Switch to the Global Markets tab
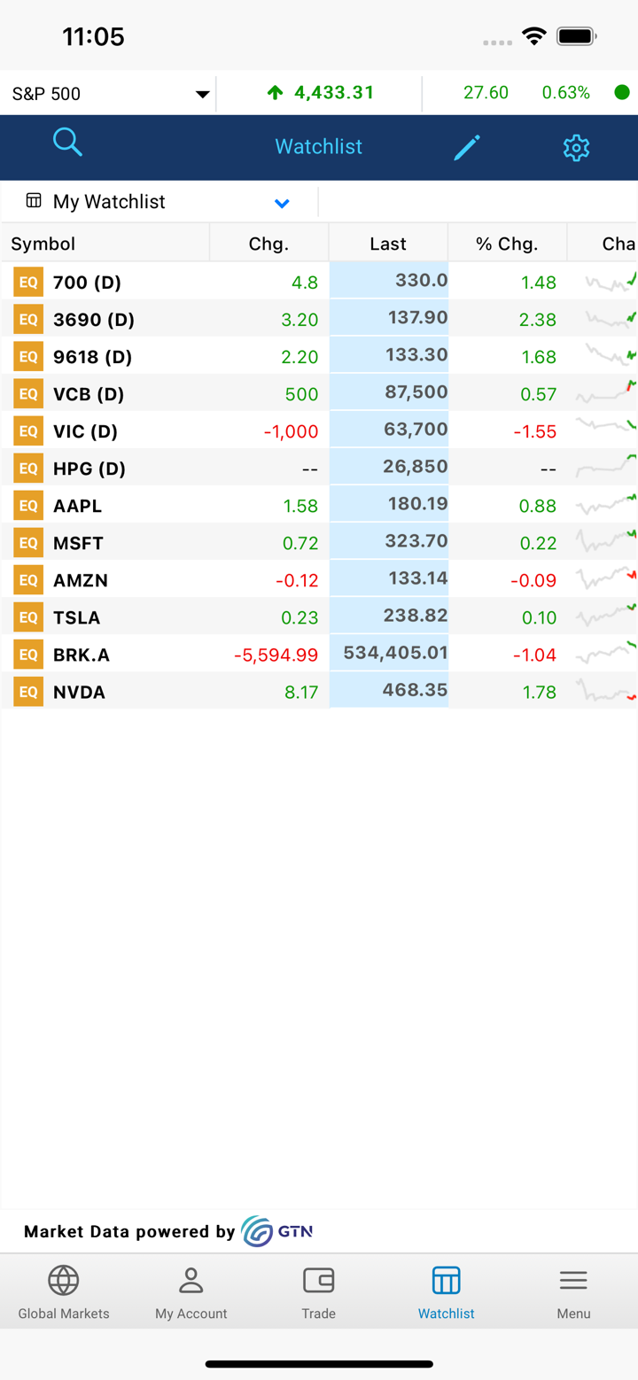638x1380 pixels. click(x=64, y=1292)
